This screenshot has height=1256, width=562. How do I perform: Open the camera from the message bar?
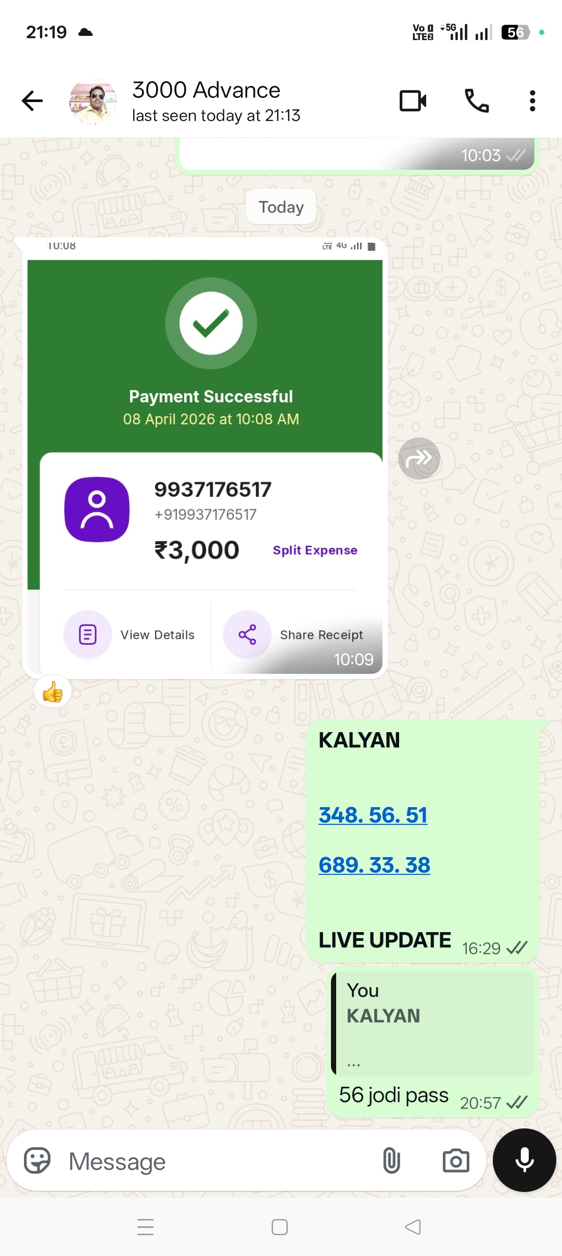coord(456,1161)
